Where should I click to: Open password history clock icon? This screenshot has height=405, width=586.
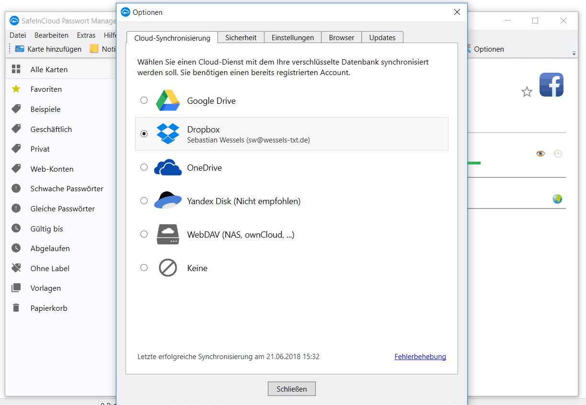(x=558, y=153)
